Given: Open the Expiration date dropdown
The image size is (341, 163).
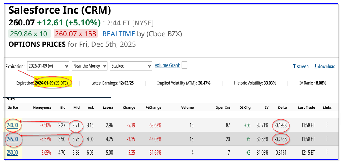Looking at the screenshot, I should tap(48, 66).
